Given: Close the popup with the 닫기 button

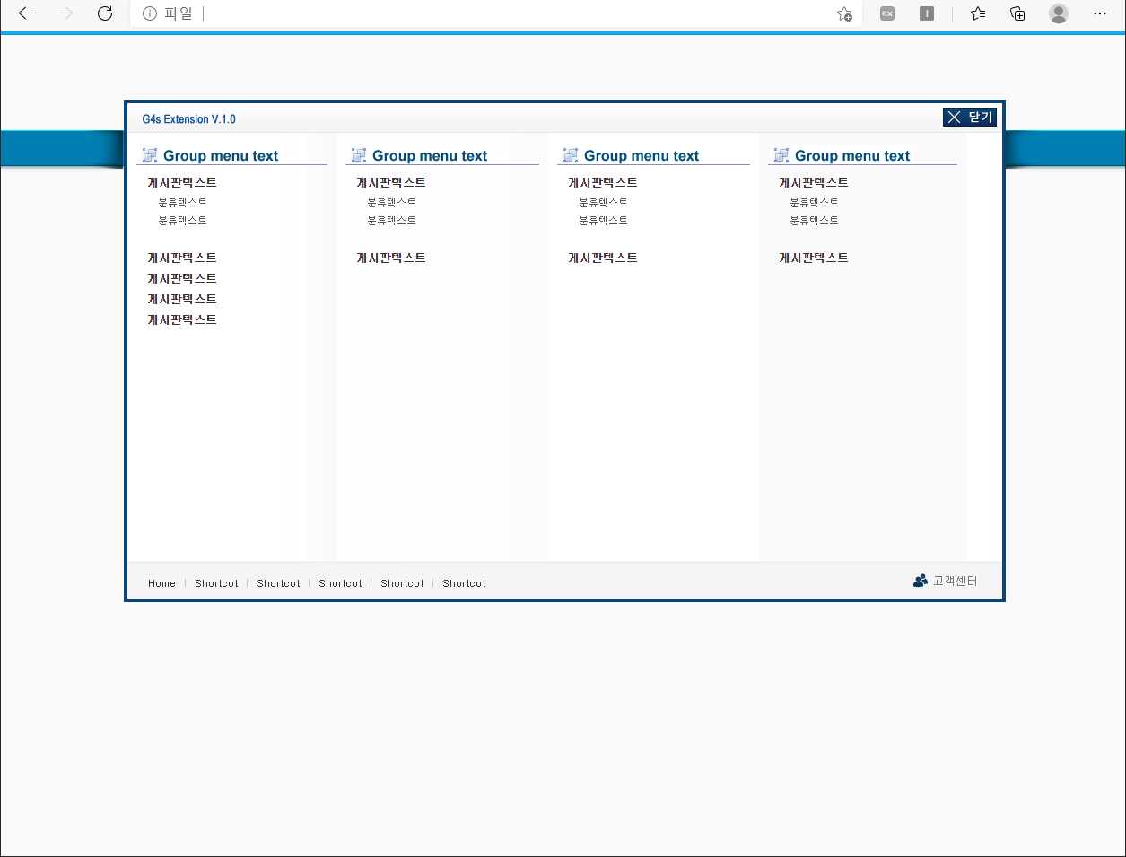Looking at the screenshot, I should (x=970, y=118).
